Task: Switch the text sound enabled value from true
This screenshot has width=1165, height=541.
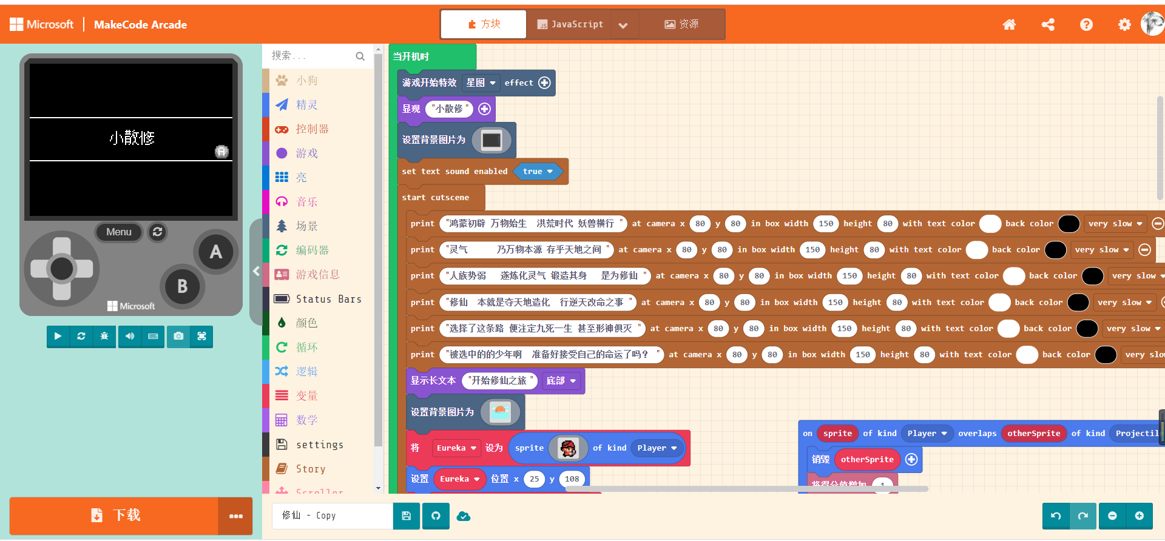Action: [538, 172]
